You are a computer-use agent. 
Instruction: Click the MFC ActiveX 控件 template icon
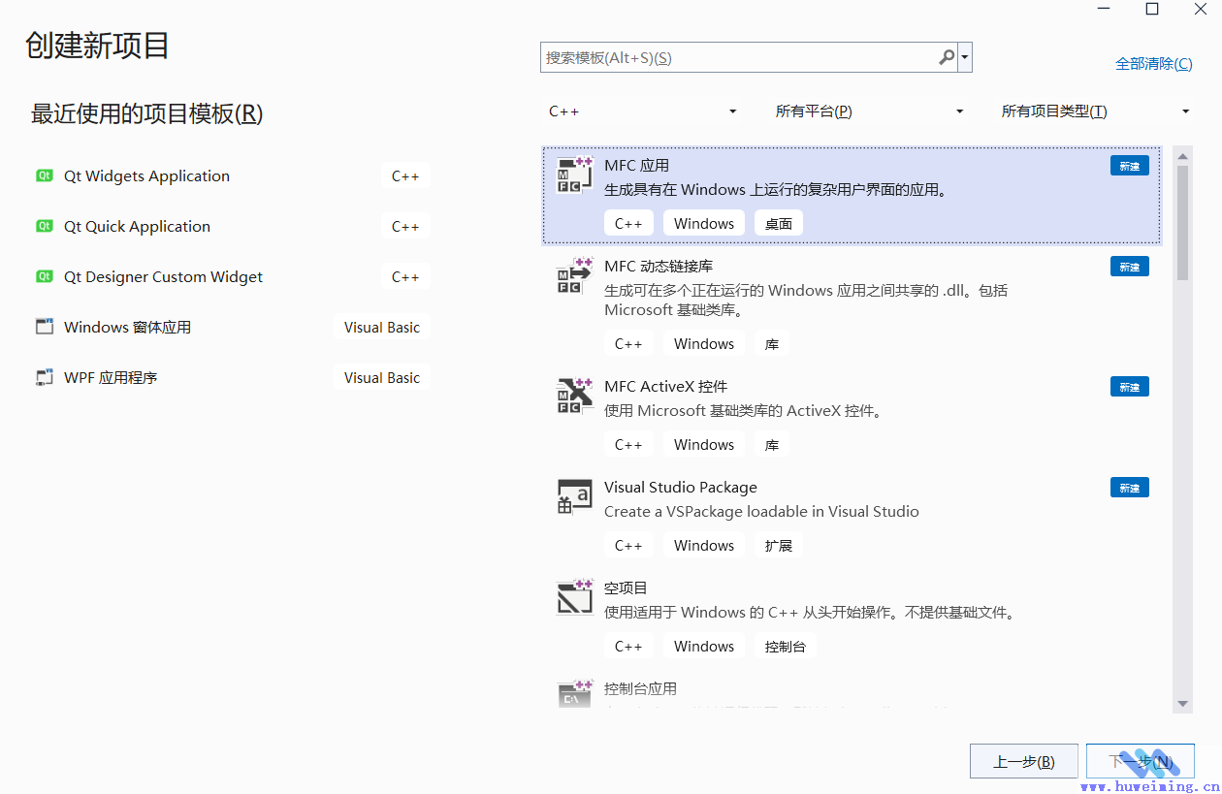point(574,396)
